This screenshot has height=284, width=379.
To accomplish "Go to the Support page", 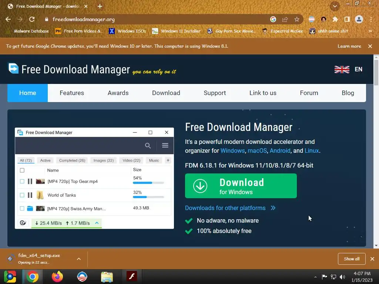I will 215,93.
